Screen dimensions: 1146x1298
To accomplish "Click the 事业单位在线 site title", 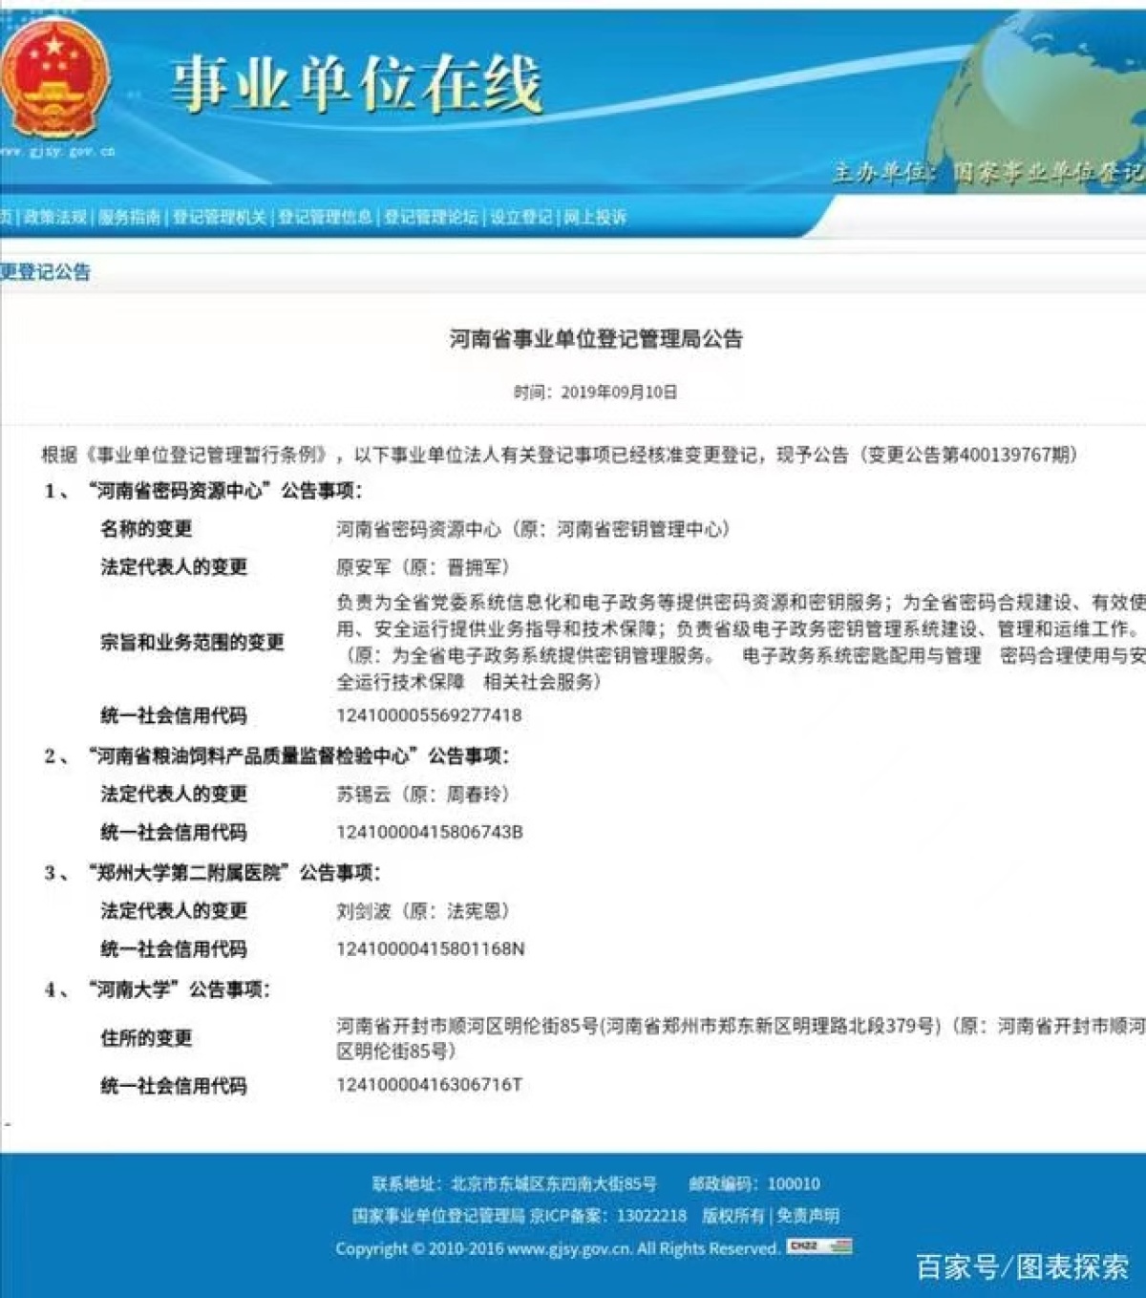I will pos(356,83).
